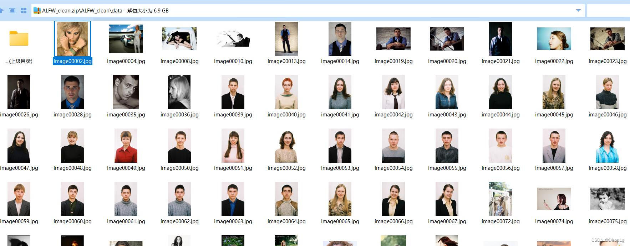Select thumbnail image00046.jpg
This screenshot has width=630, height=246.
click(x=608, y=92)
